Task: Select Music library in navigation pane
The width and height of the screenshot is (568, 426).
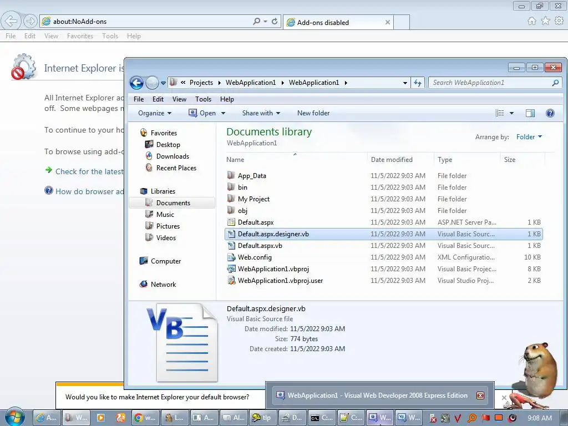Action: (x=165, y=215)
